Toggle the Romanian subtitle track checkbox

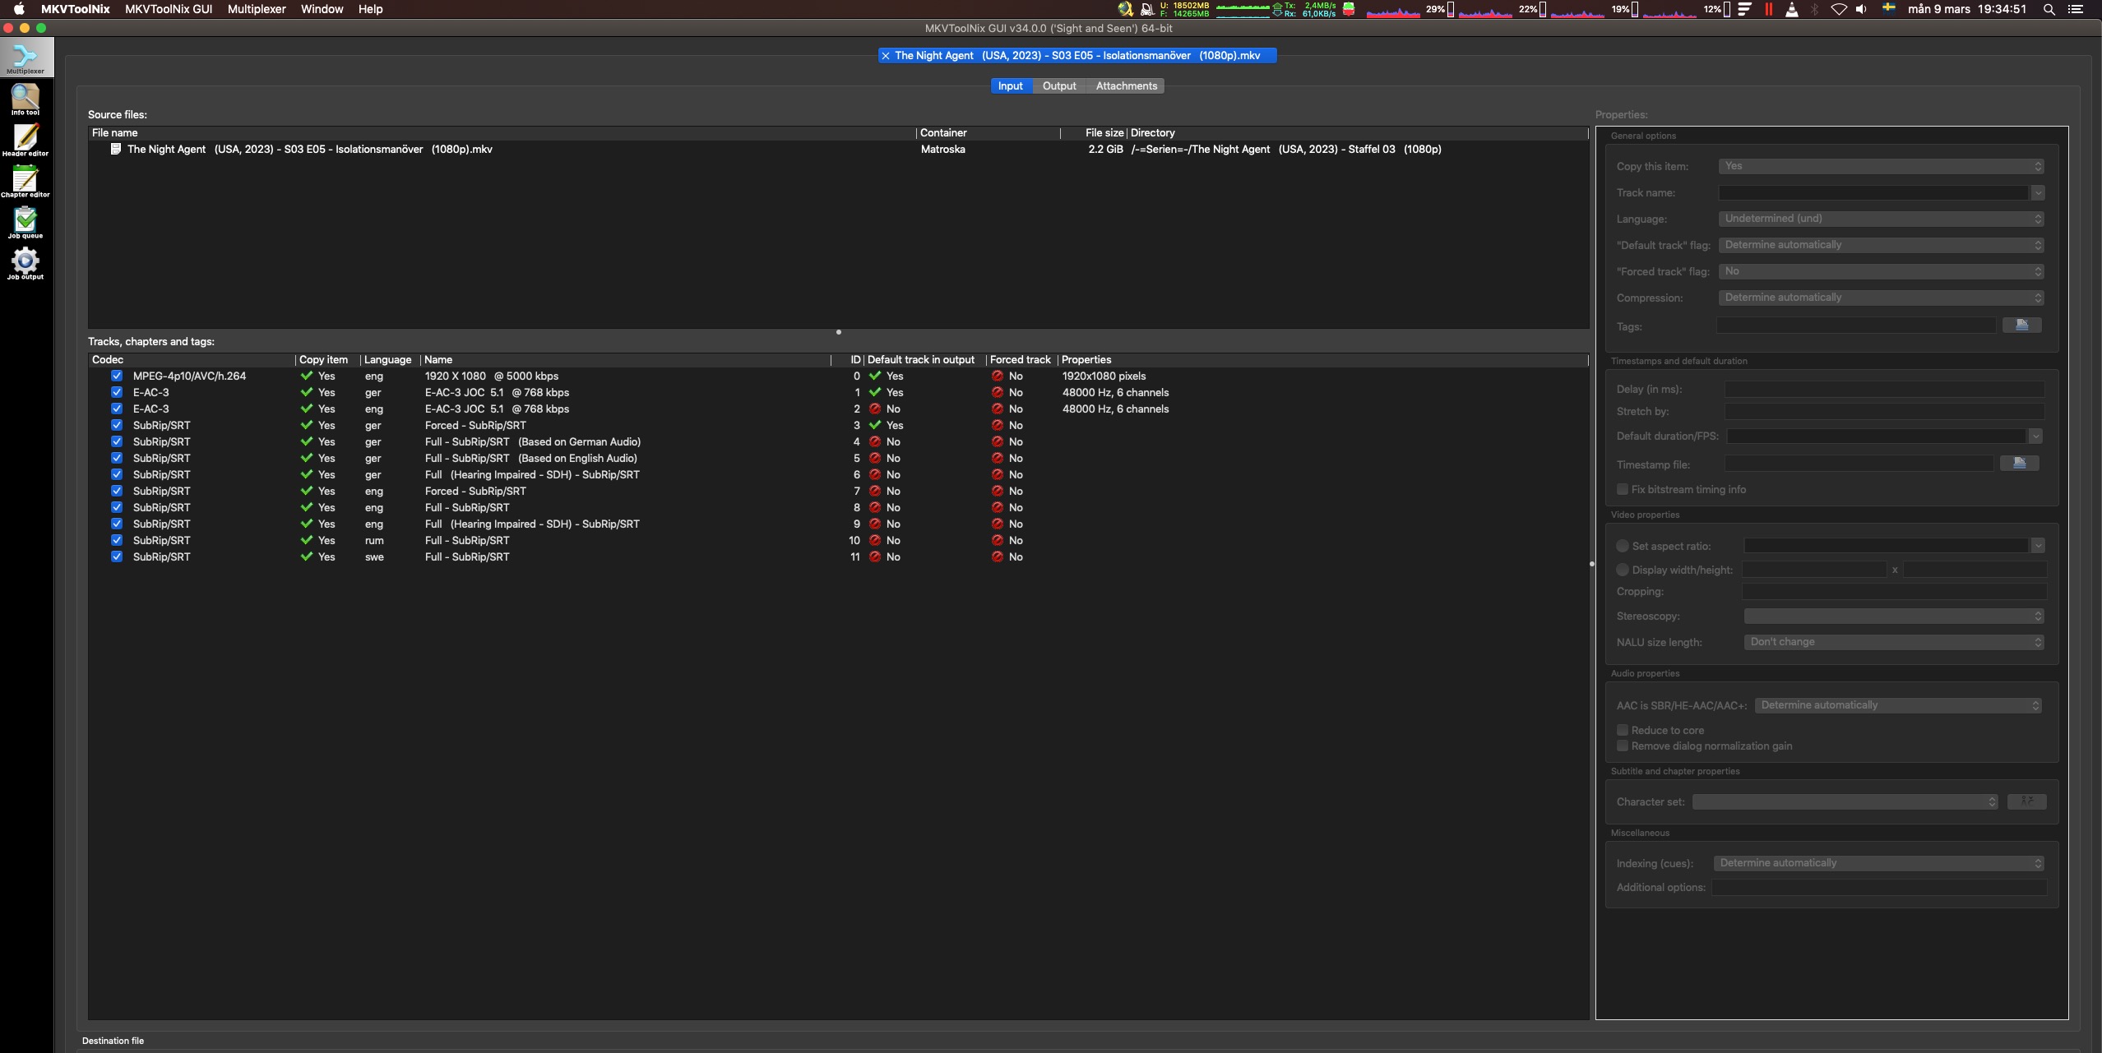117,540
